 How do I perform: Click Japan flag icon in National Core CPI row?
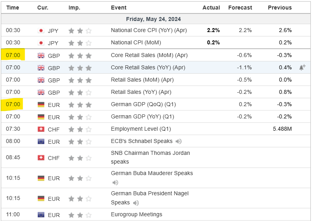click(x=40, y=30)
